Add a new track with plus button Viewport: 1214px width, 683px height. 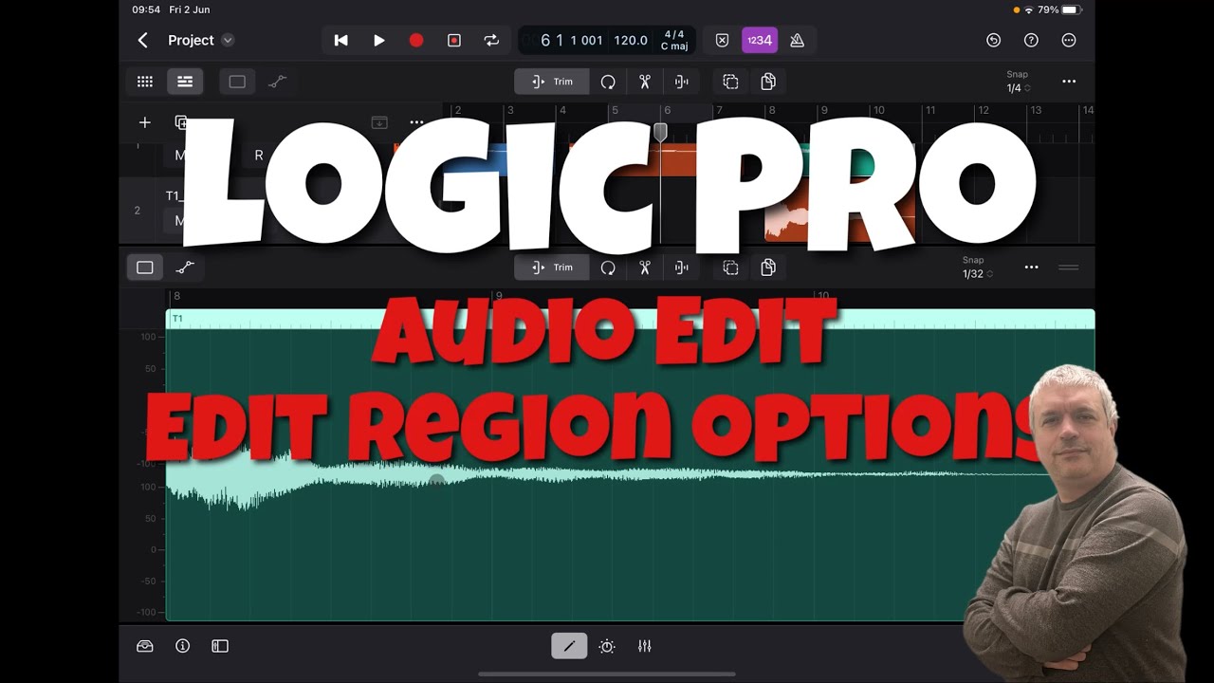pos(144,122)
